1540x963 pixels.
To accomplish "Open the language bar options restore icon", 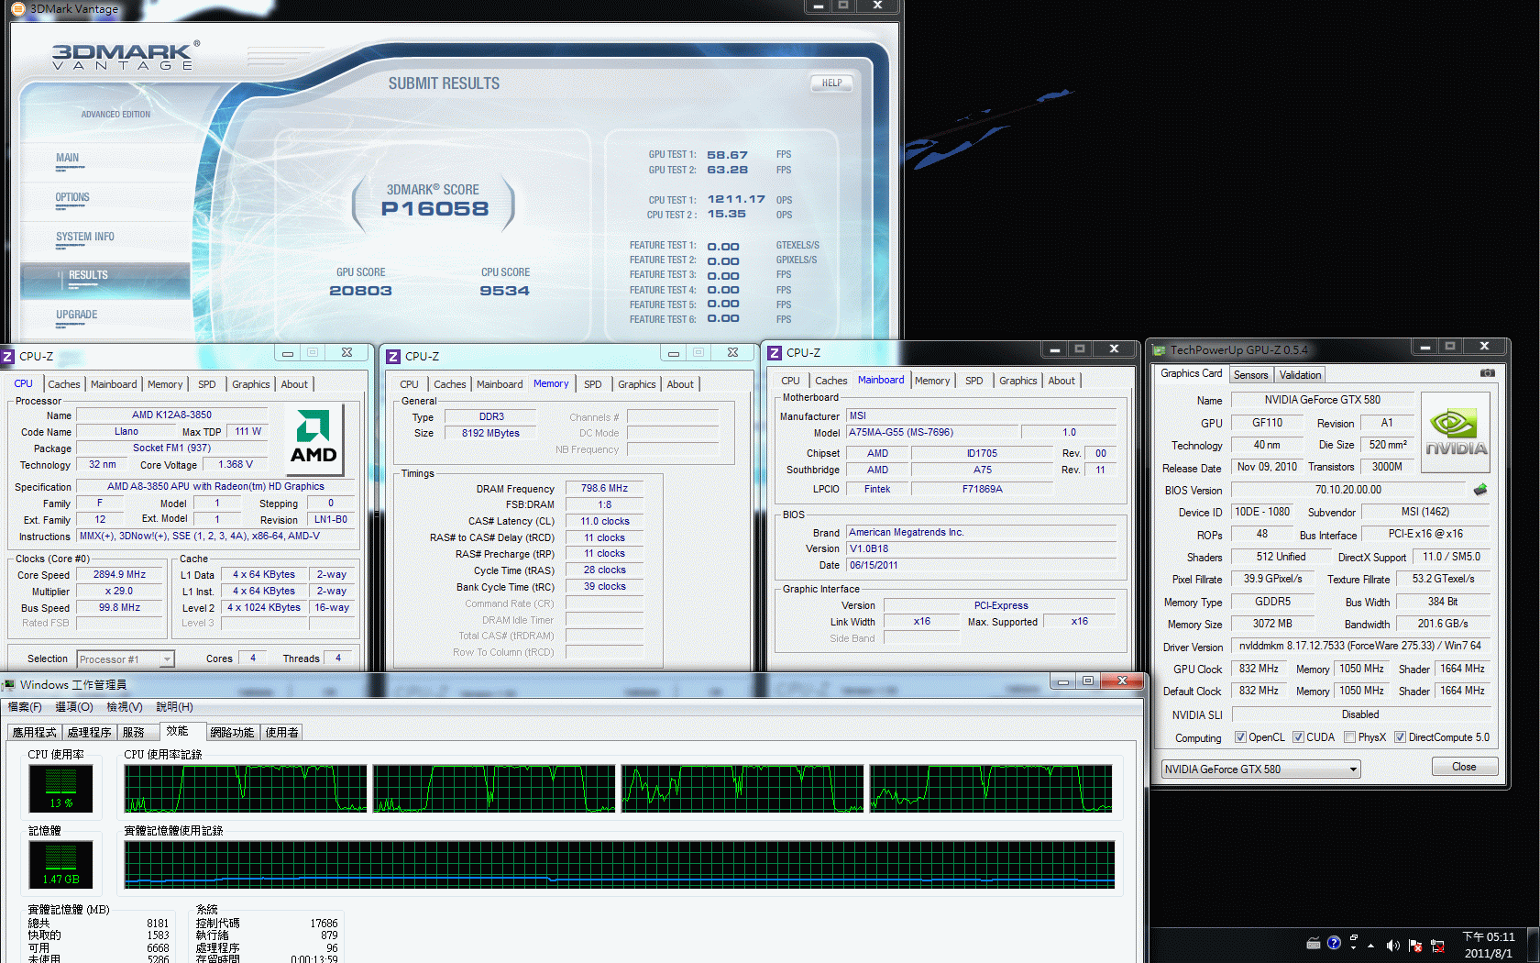I will tap(1354, 938).
